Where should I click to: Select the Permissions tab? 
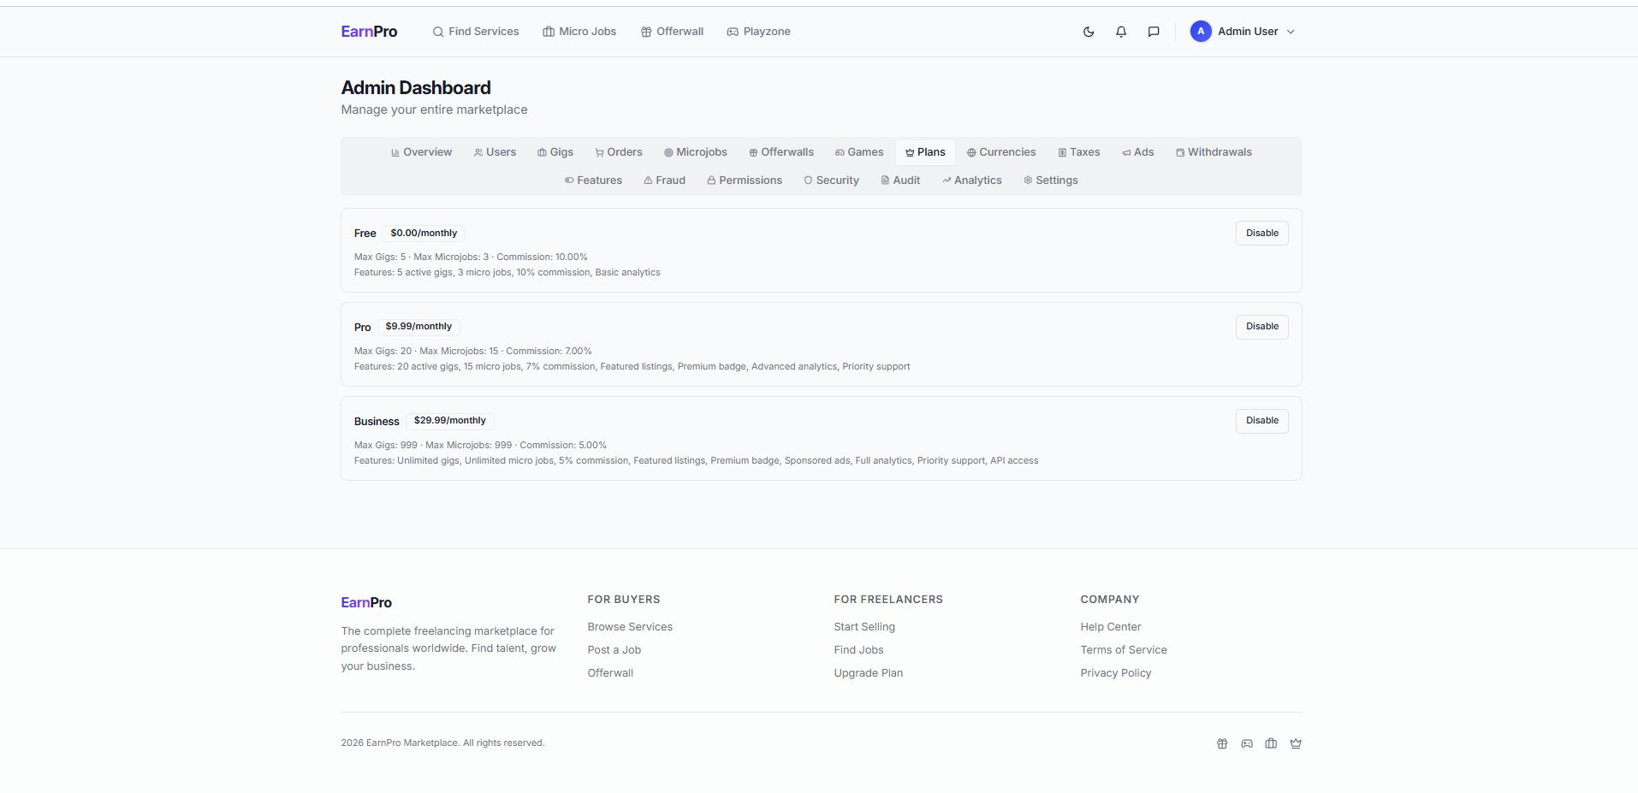pos(745,180)
